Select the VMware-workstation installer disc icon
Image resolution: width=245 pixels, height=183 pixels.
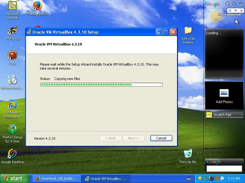click(x=12, y=80)
